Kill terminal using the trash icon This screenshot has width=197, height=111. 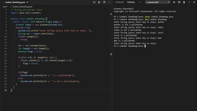click(184, 2)
